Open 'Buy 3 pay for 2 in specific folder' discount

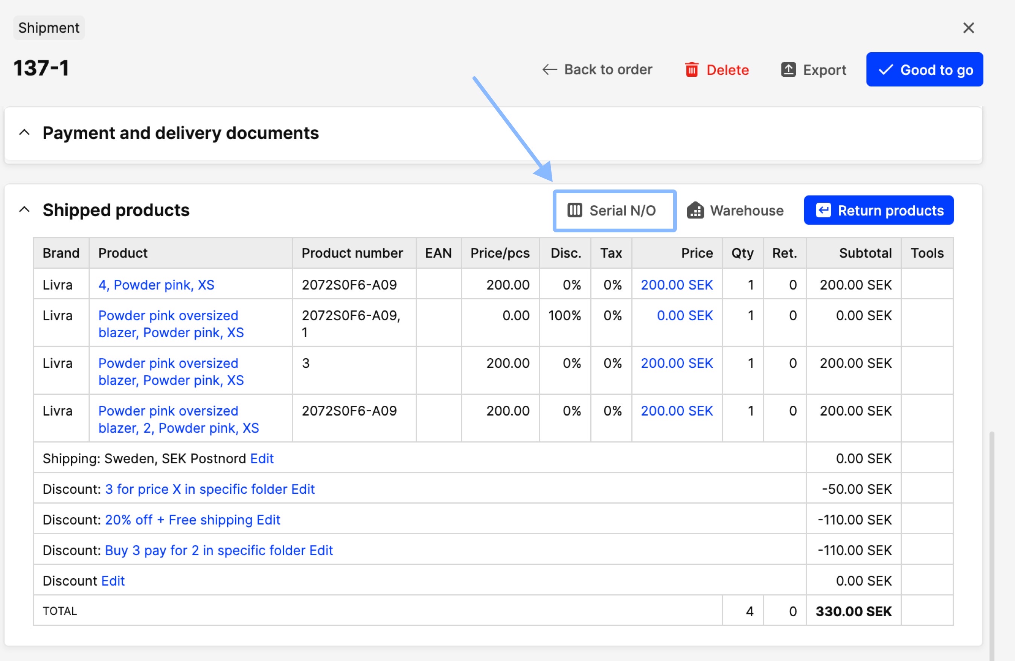[205, 550]
